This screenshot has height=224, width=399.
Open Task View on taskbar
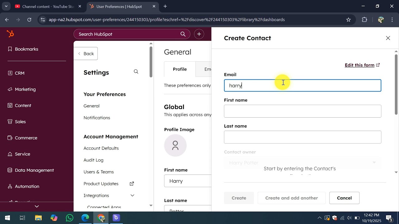(22, 218)
